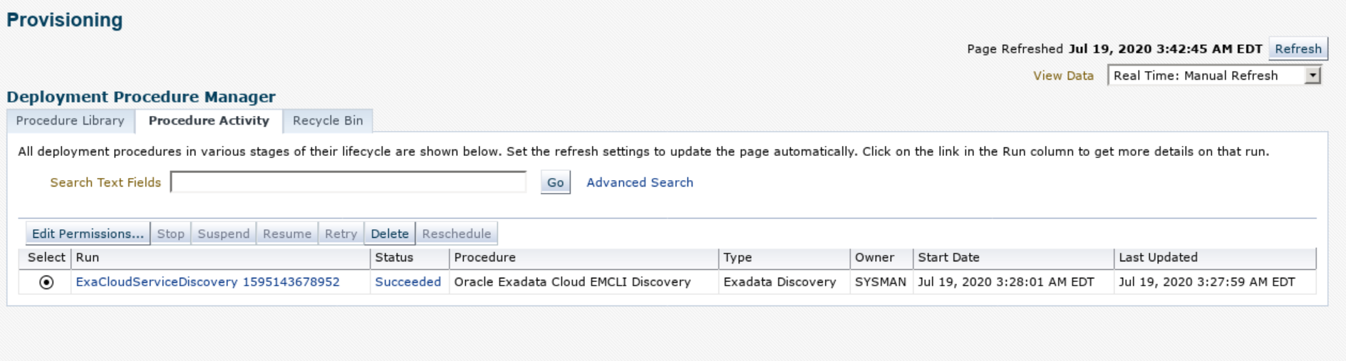Select the Procedure Activity tab

209,121
